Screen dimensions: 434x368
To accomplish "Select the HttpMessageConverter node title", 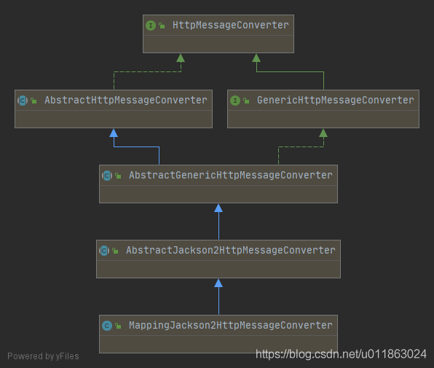I will pos(231,26).
